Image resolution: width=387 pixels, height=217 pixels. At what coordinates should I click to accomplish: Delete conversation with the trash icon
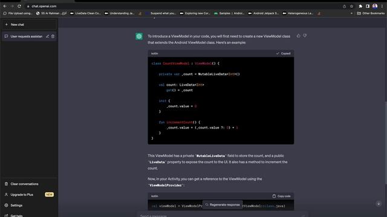pyautogui.click(x=53, y=36)
